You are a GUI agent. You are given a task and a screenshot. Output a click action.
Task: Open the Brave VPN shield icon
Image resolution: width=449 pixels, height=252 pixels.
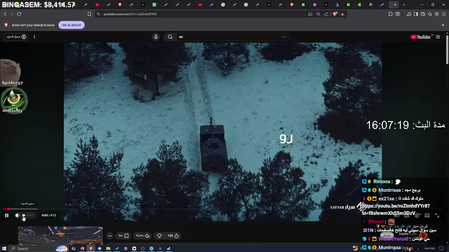(x=437, y=14)
